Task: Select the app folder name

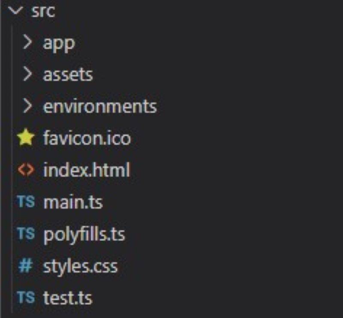Action: pos(59,43)
